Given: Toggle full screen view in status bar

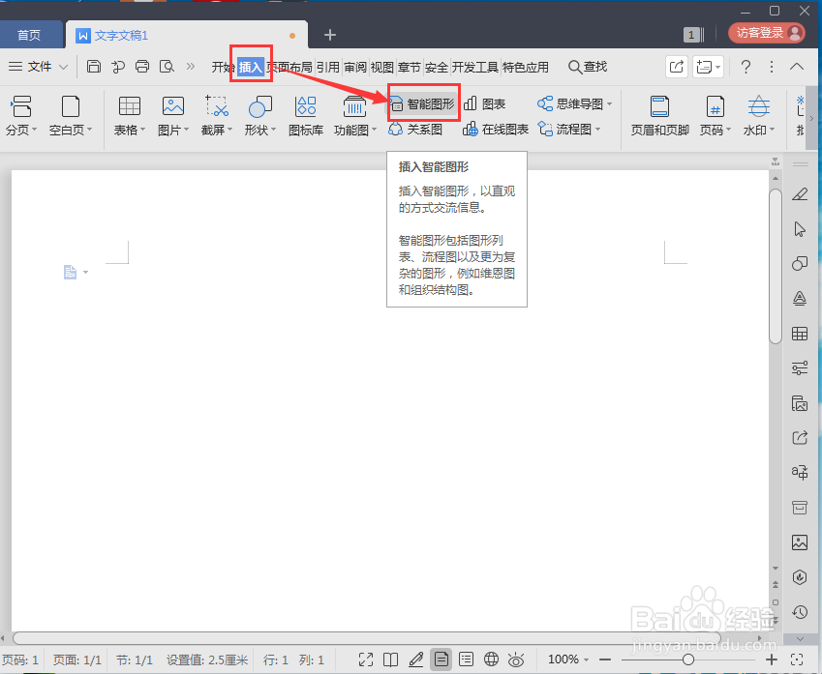Looking at the screenshot, I should click(x=366, y=659).
